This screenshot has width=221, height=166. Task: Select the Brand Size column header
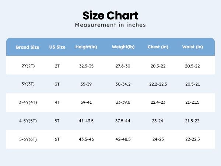tap(28, 47)
